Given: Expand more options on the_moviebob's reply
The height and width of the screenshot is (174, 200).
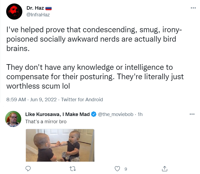Looking at the screenshot, I should click(192, 114).
